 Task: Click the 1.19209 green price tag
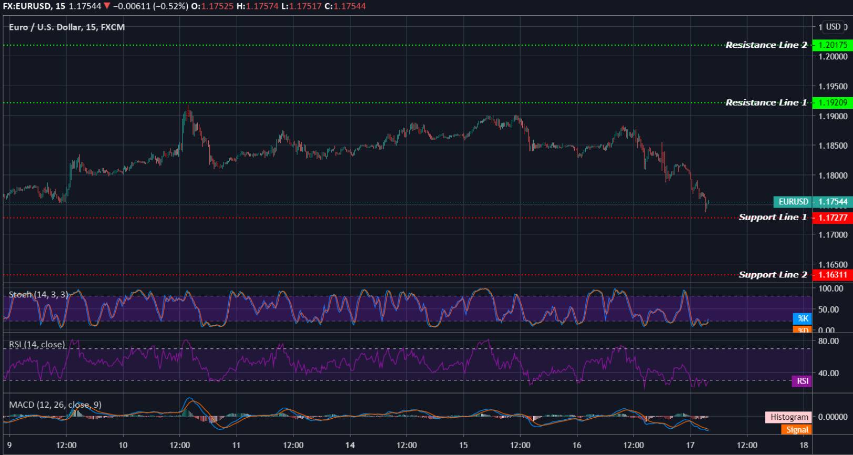click(x=832, y=102)
